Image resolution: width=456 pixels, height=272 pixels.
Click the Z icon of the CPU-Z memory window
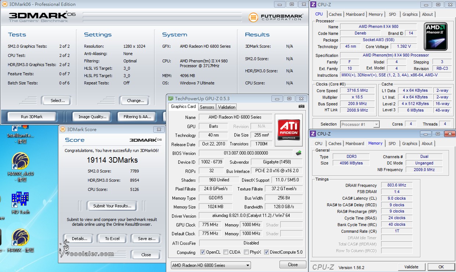tap(313, 134)
